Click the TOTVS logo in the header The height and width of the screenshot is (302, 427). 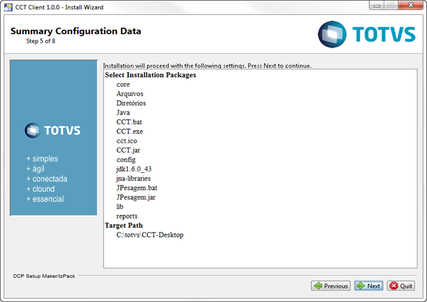point(366,34)
